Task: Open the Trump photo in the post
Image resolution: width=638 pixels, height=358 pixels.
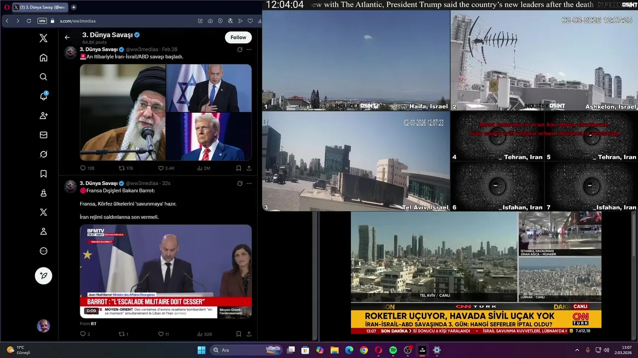Action: click(x=209, y=137)
